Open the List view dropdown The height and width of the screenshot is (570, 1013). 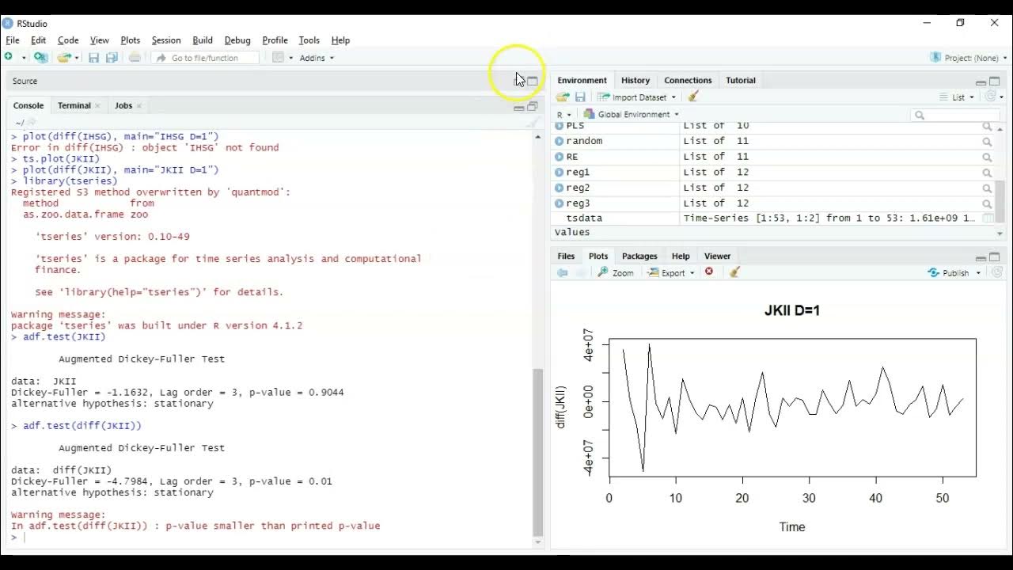tap(958, 97)
